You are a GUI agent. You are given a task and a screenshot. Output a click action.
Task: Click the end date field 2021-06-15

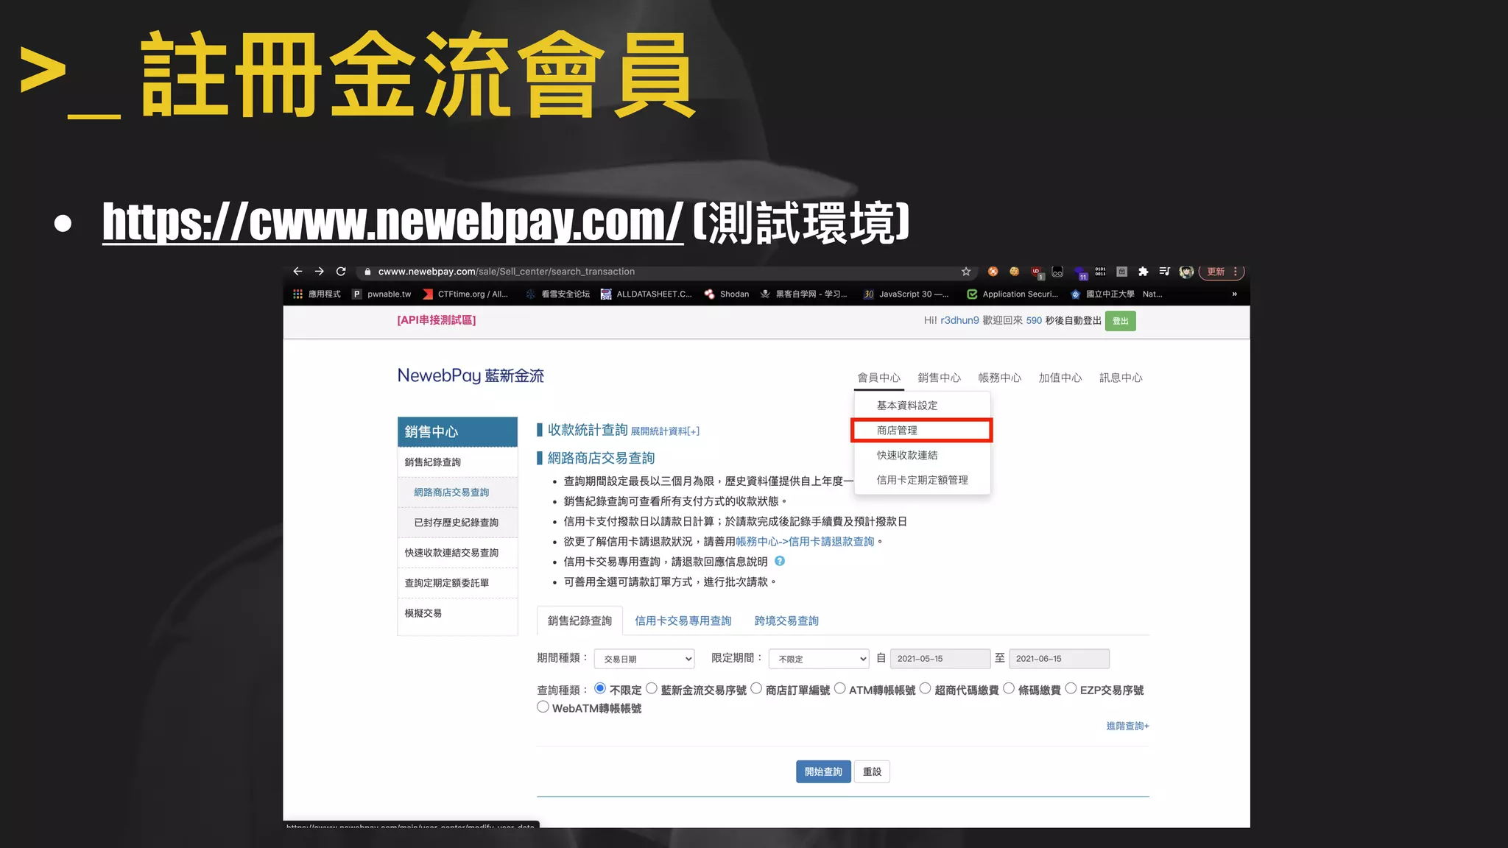1059,659
